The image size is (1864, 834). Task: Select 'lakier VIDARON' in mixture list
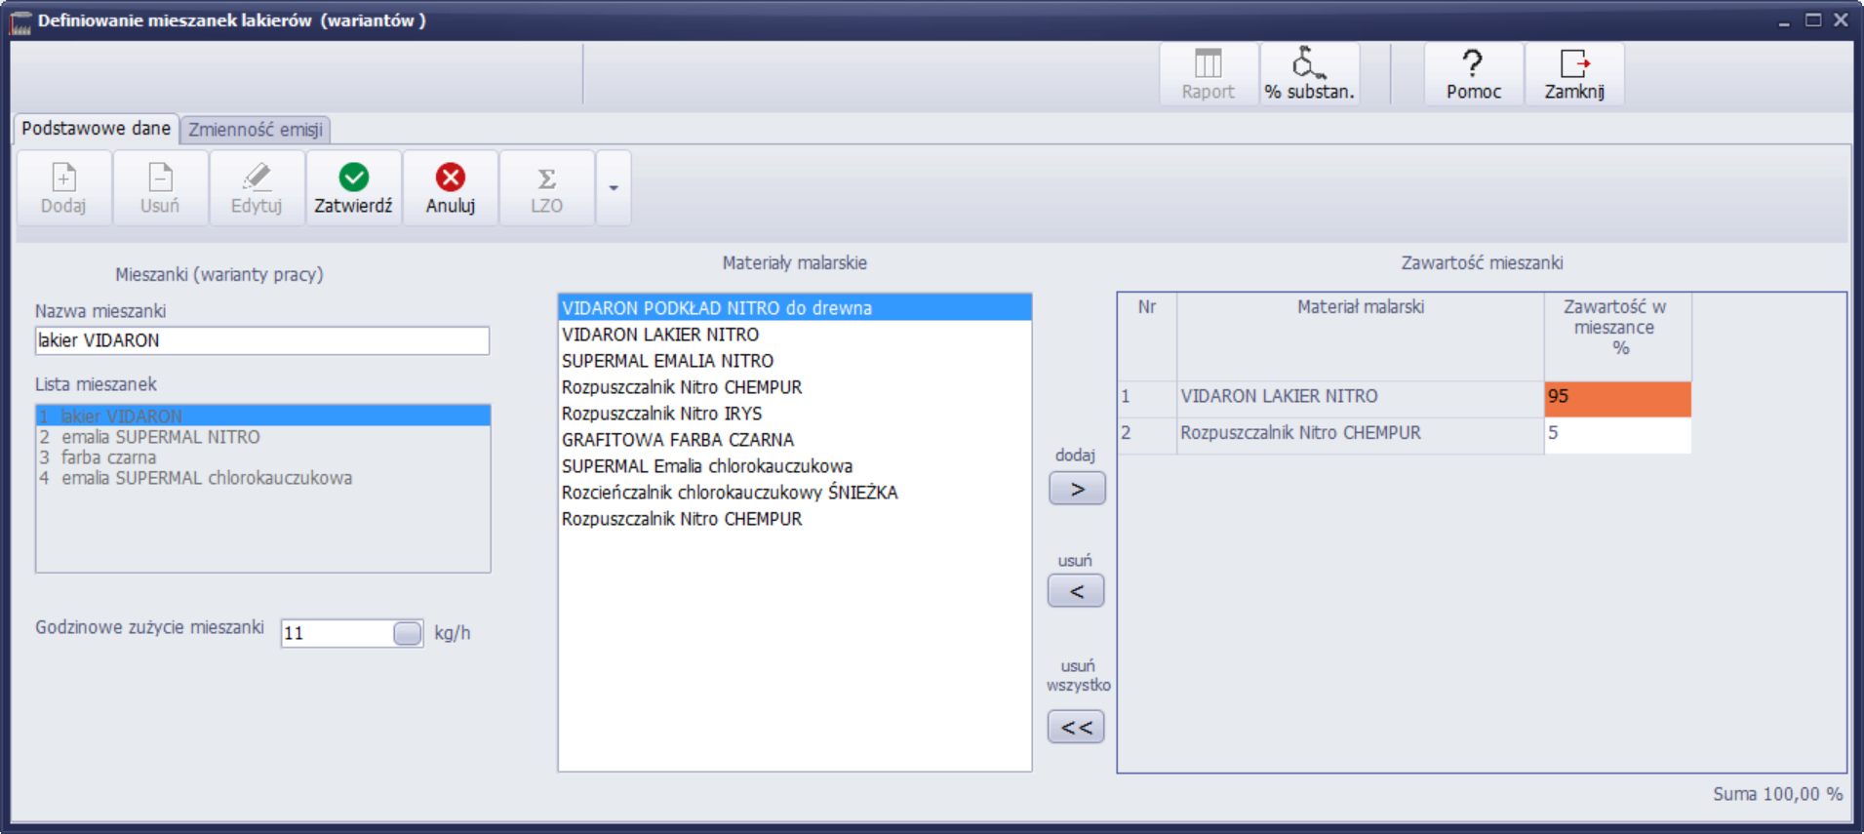262,417
